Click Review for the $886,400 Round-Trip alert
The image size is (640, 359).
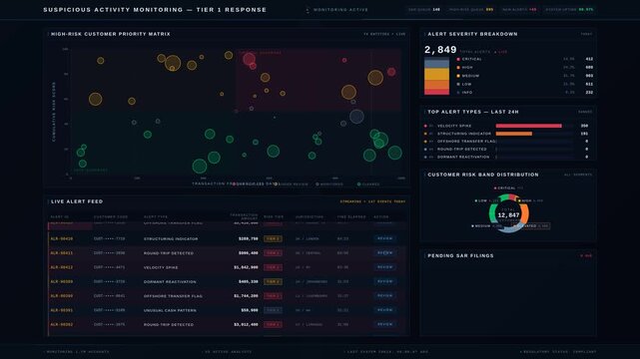[384, 252]
